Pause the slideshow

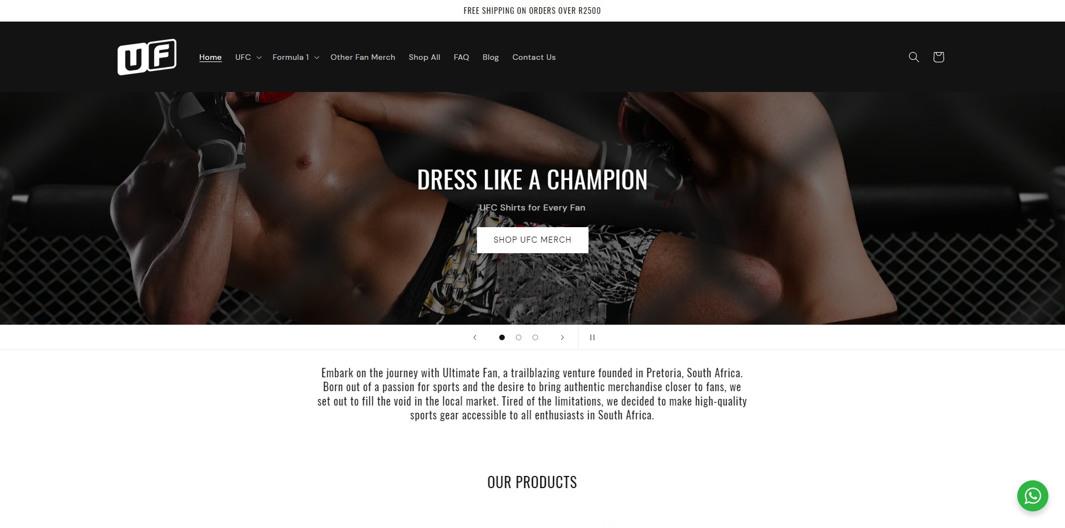click(x=592, y=337)
